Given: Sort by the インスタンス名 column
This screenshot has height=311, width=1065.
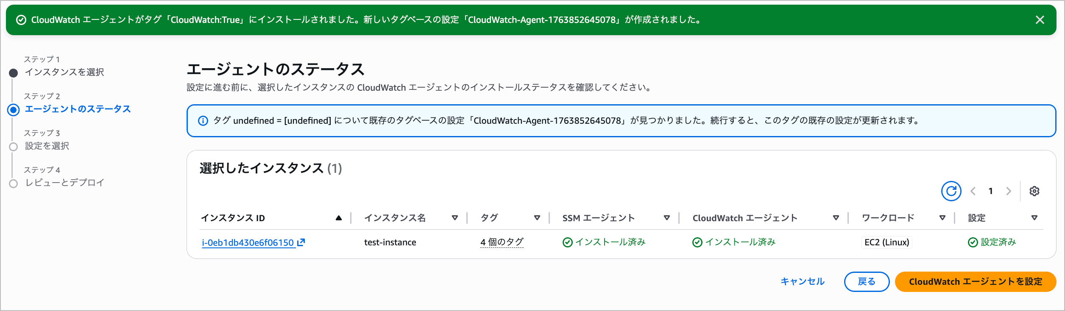Looking at the screenshot, I should click(455, 218).
